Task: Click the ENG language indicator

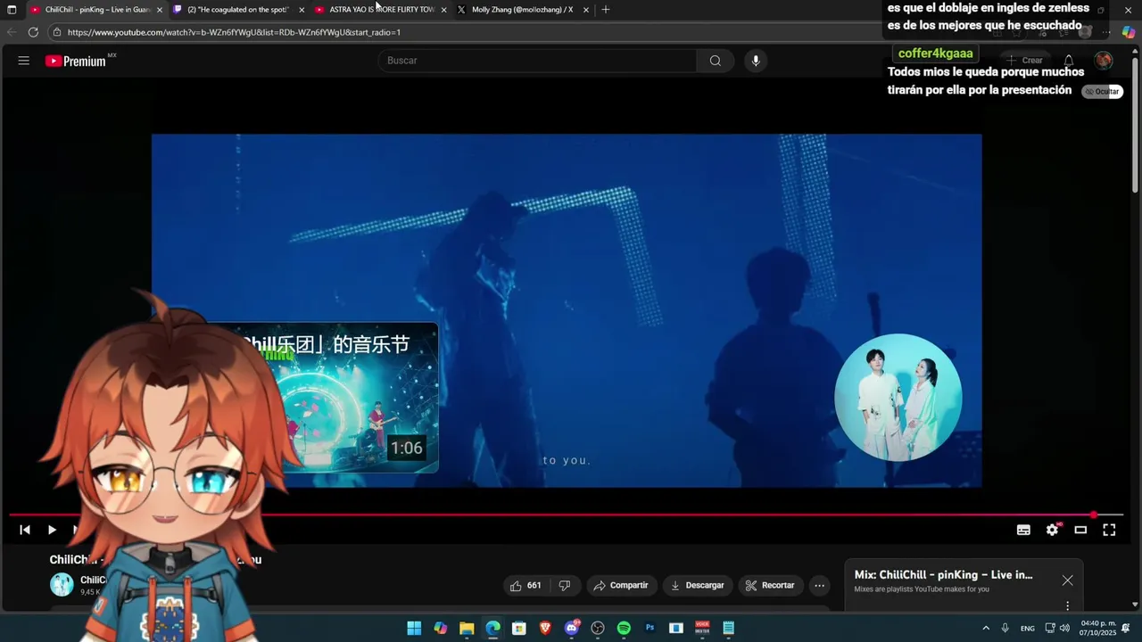Action: (1028, 628)
